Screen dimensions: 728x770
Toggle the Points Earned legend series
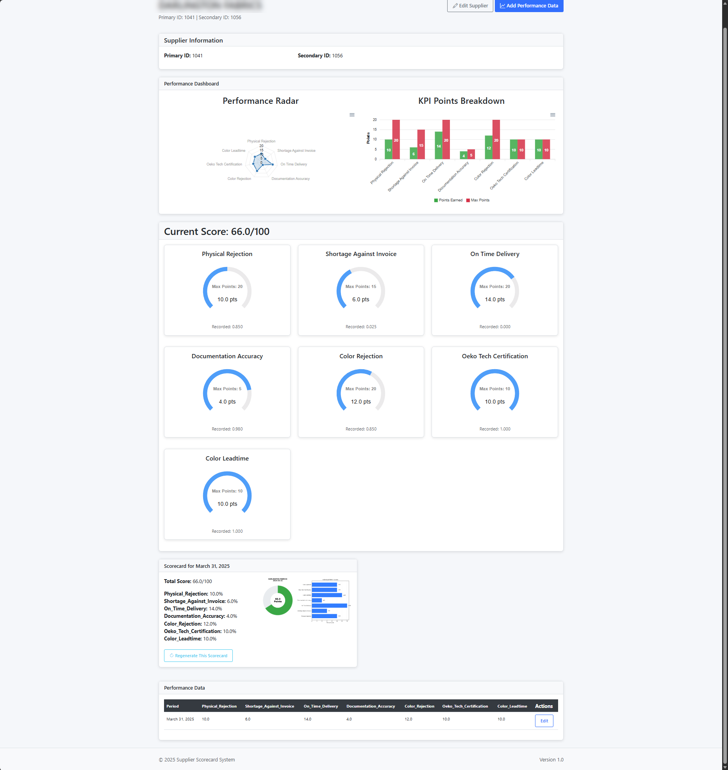[448, 200]
